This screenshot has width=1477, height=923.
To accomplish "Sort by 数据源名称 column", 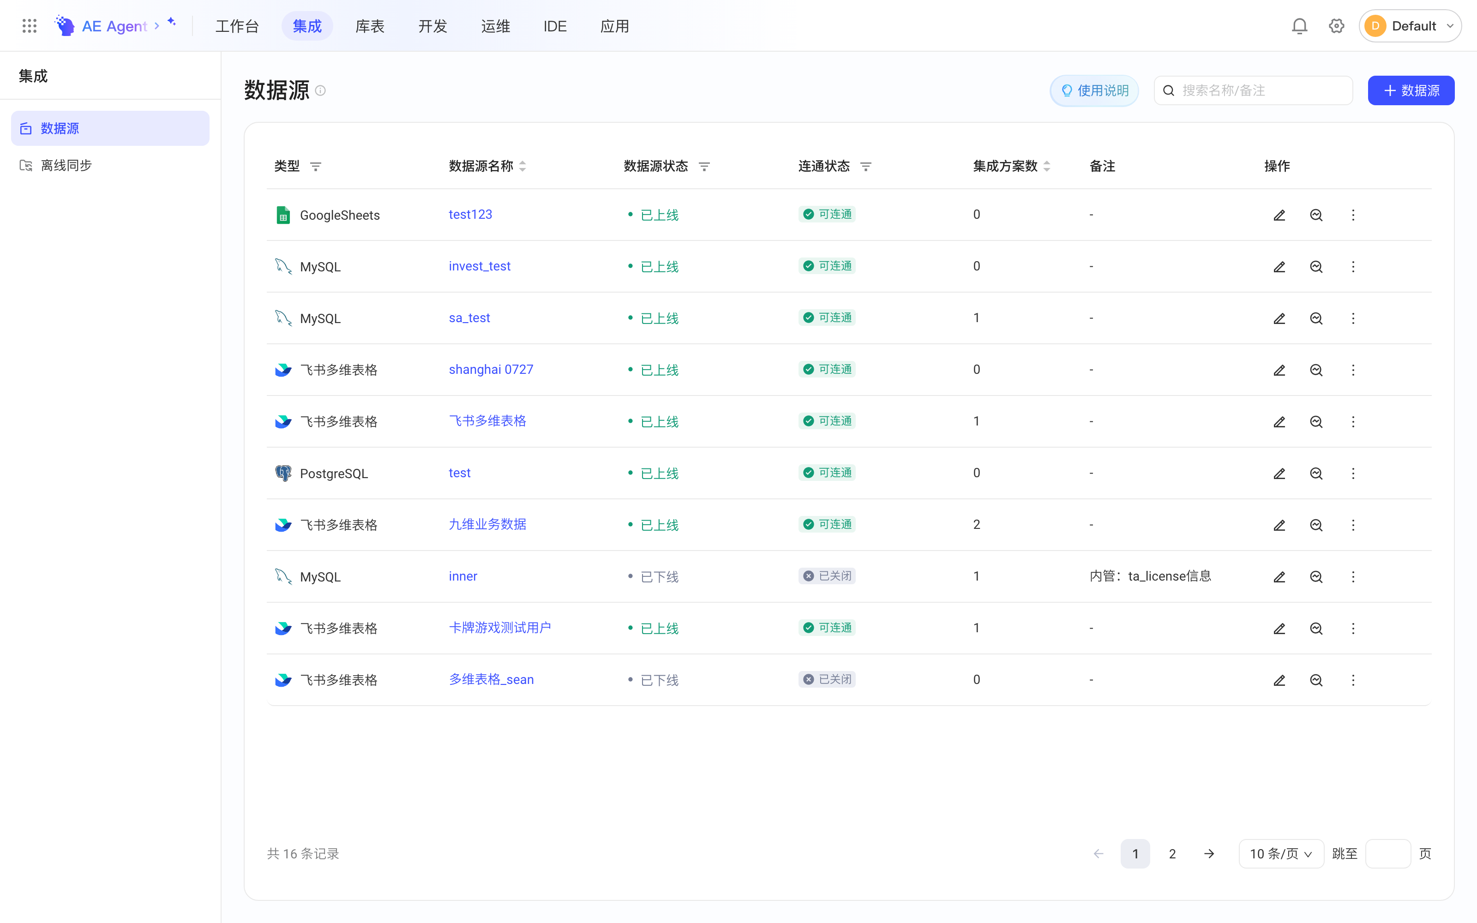I will [522, 166].
